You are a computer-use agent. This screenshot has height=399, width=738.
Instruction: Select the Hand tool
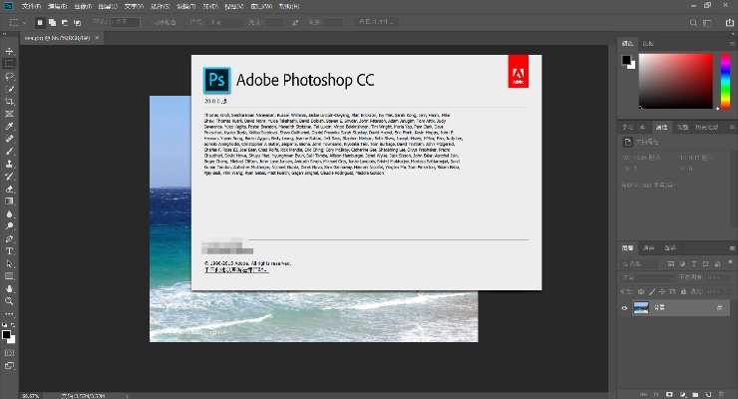(9, 288)
